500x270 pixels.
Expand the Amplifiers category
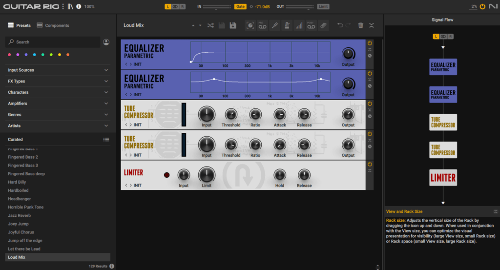pyautogui.click(x=58, y=104)
